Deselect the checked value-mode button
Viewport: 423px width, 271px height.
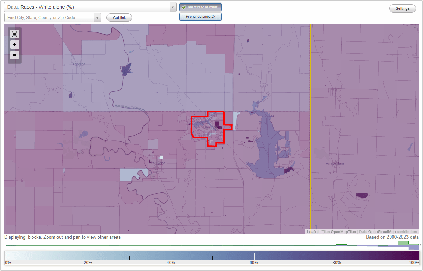[x=200, y=7]
